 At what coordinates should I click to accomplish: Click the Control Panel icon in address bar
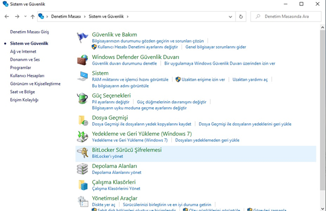[x=41, y=16]
